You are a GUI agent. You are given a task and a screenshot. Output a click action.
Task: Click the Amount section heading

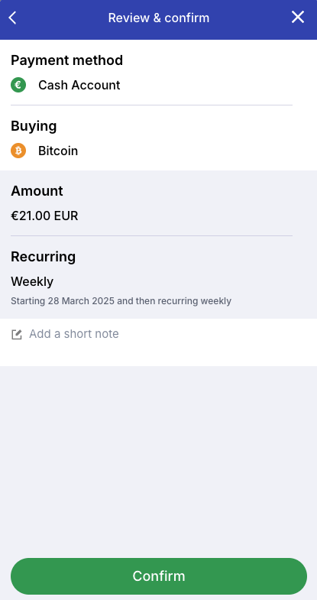tap(37, 190)
